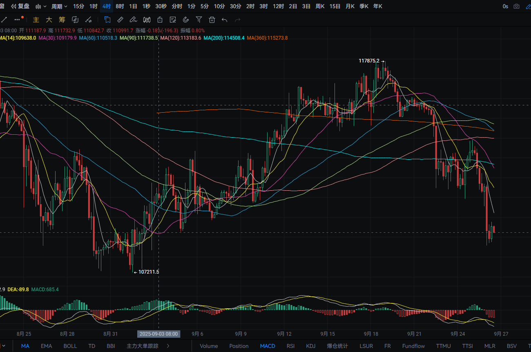Image resolution: width=531 pixels, height=352 pixels.
Task: Switch to the 1日 daily timeframe
Action: point(133,6)
